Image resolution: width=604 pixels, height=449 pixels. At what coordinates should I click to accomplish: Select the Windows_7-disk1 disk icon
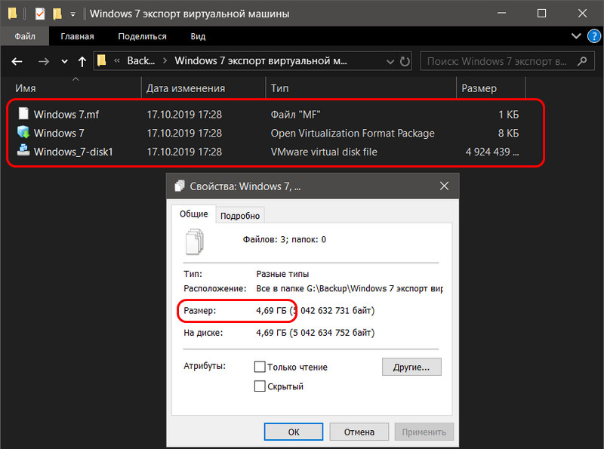pyautogui.click(x=23, y=150)
